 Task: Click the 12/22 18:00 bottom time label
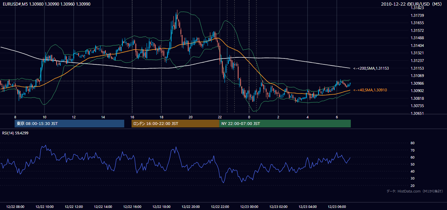coord(161,207)
